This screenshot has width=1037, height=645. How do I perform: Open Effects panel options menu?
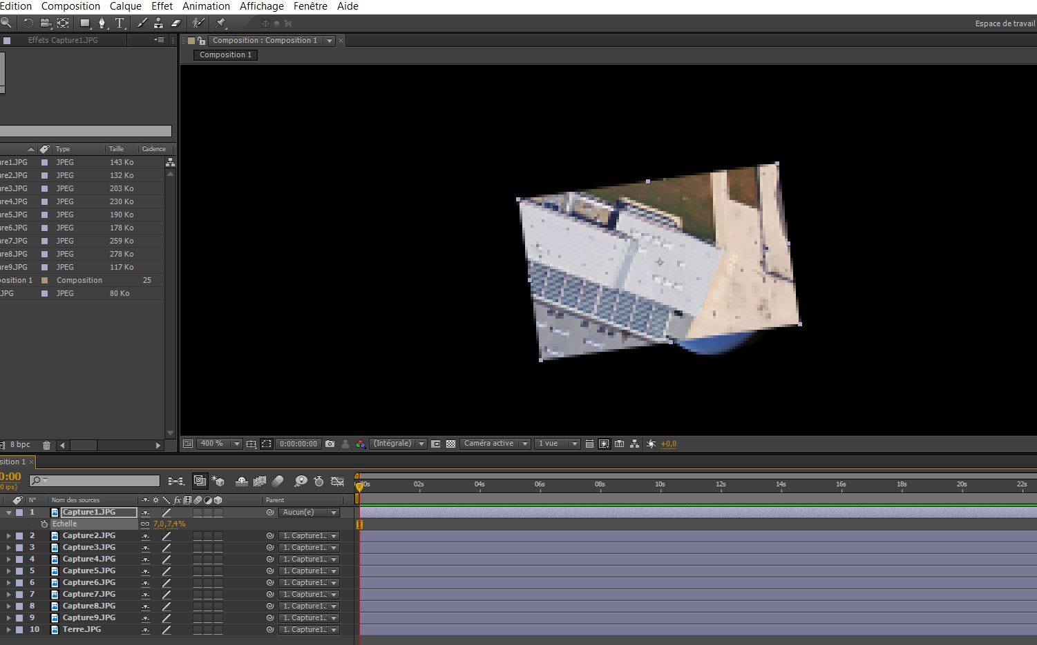(159, 40)
